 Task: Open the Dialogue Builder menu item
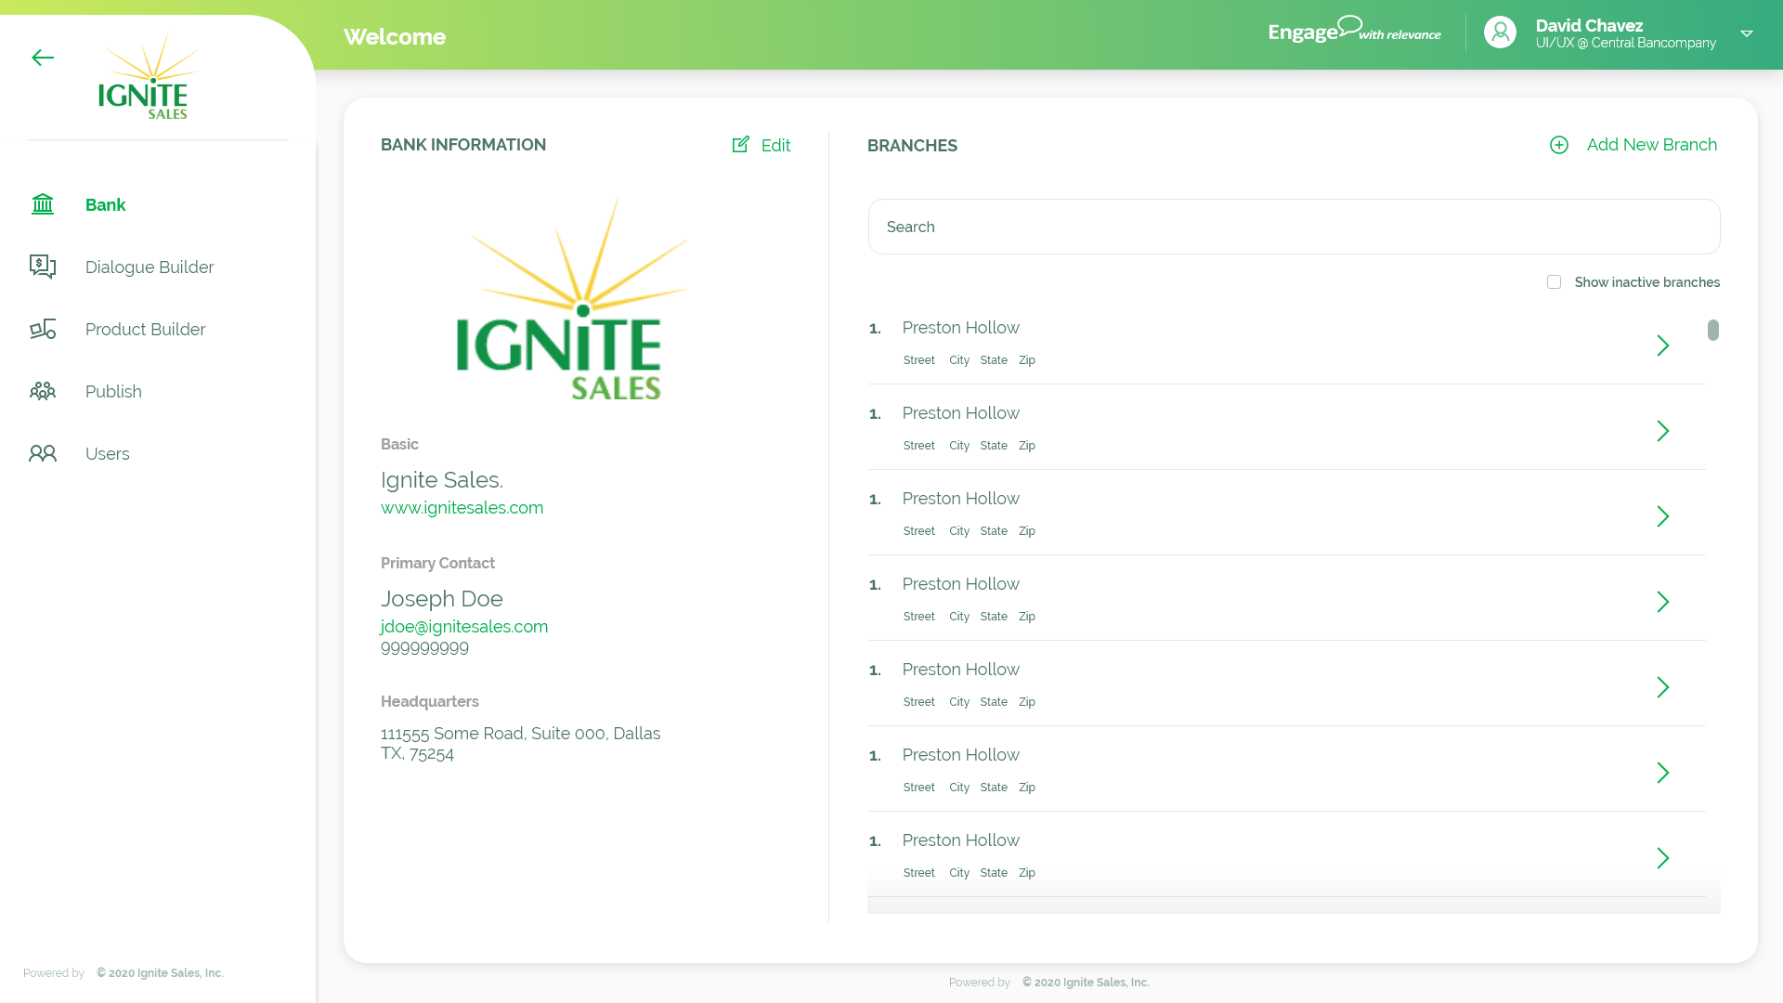point(150,267)
